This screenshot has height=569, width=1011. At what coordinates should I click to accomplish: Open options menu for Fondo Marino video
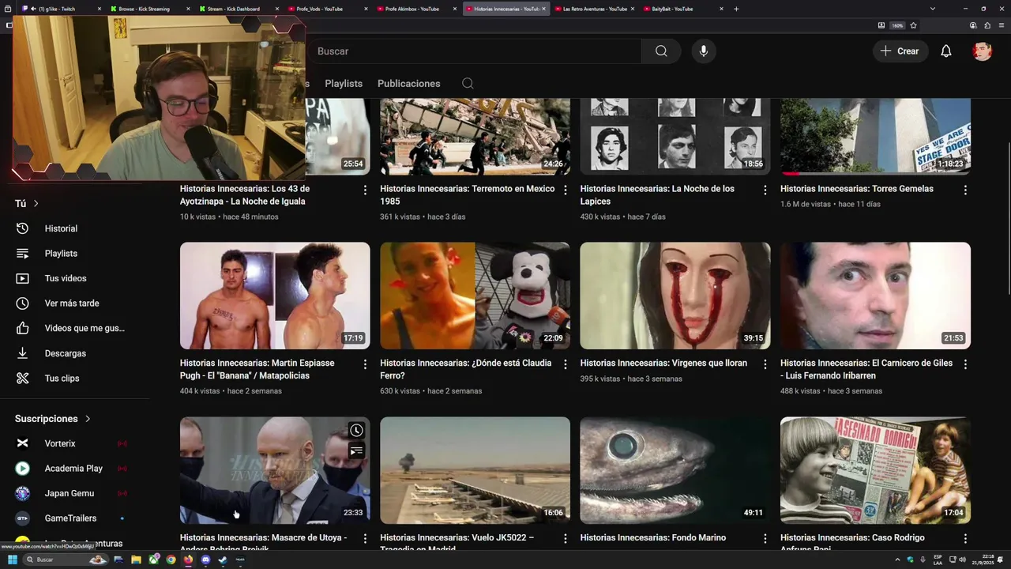click(x=765, y=539)
